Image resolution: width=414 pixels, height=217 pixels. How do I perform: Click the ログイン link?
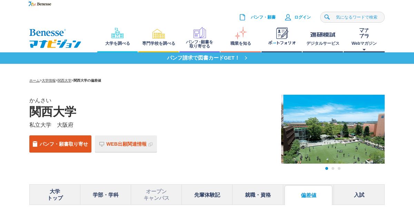(x=303, y=17)
